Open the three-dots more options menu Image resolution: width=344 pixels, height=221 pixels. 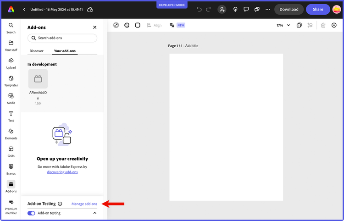[x=268, y=9]
